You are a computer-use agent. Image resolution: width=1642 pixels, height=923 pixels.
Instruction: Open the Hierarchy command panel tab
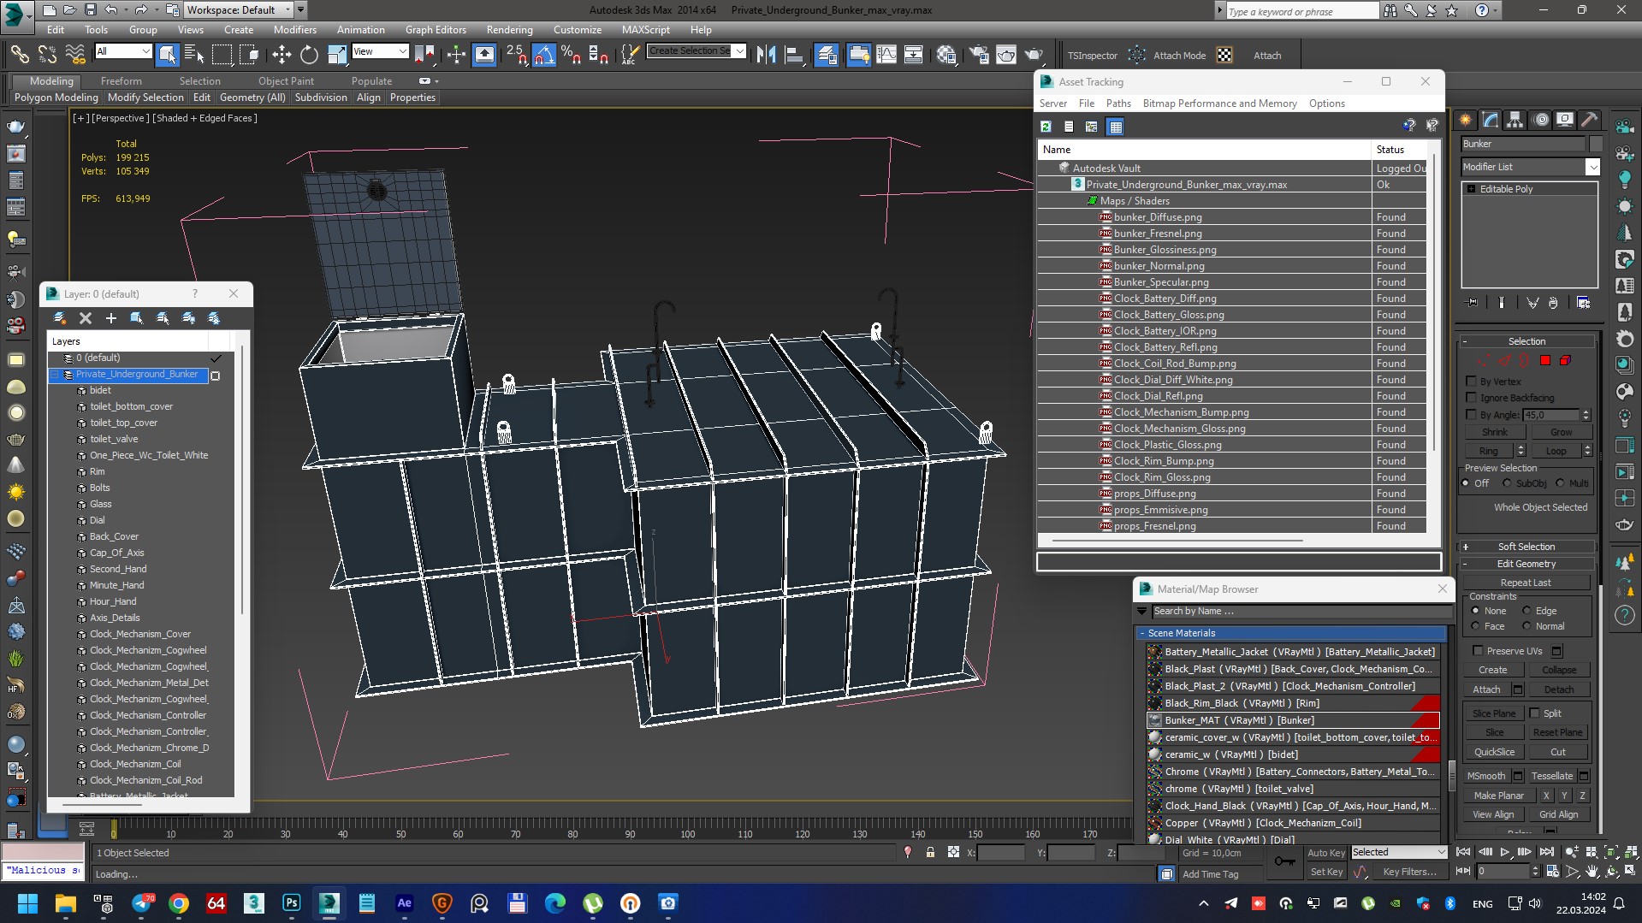point(1515,120)
